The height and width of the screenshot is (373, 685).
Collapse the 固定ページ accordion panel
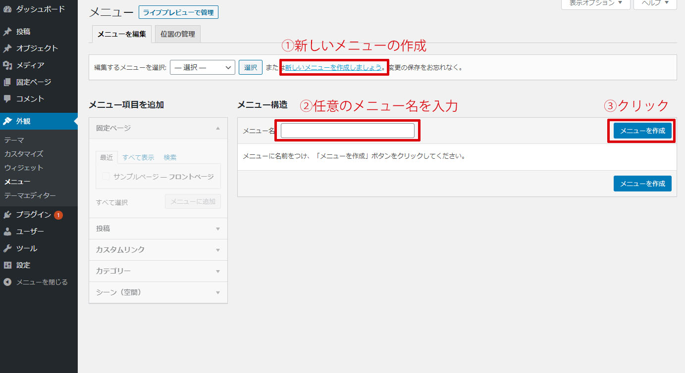tap(158, 128)
